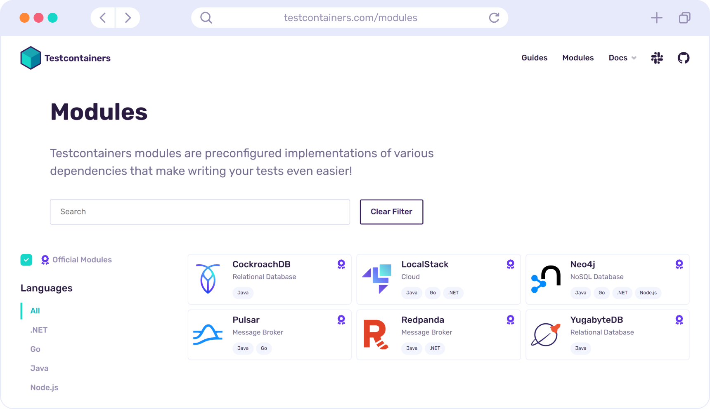Click the Go tag on LocalStack card
Image resolution: width=710 pixels, height=409 pixels.
click(x=433, y=293)
